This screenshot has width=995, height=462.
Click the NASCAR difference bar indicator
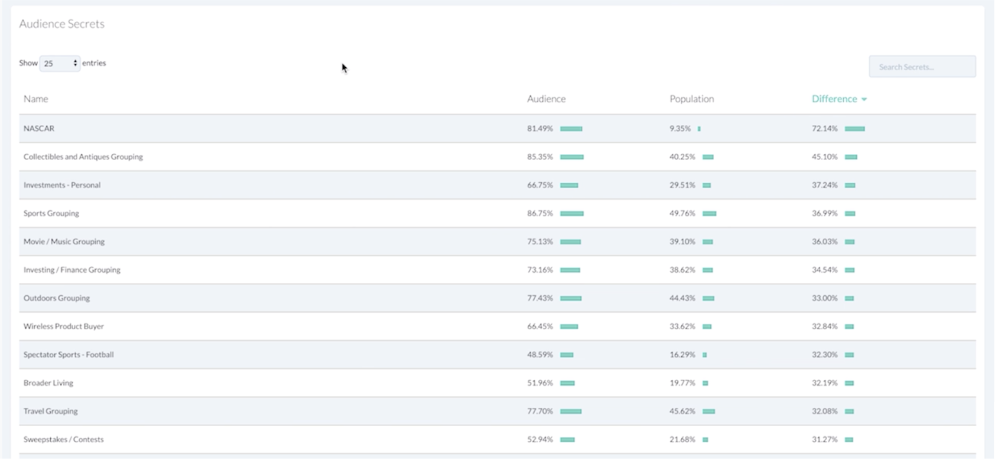point(854,129)
